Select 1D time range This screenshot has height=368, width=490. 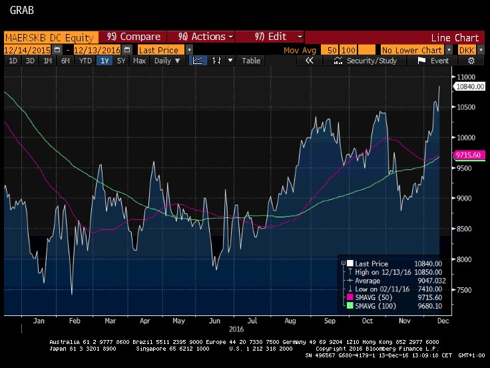[x=13, y=61]
